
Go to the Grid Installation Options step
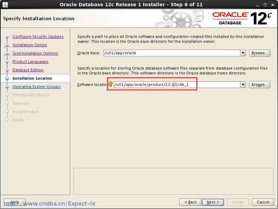(x=35, y=53)
